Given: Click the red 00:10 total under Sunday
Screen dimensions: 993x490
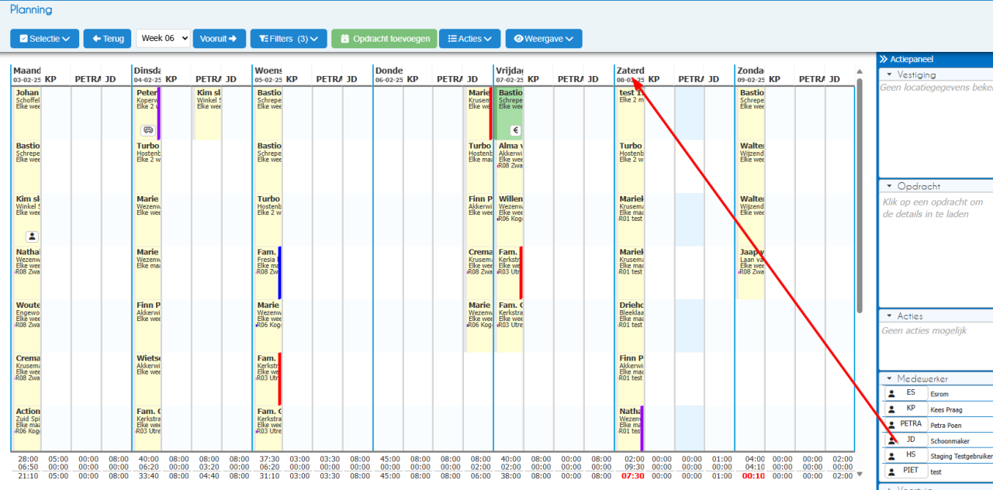Looking at the screenshot, I should pyautogui.click(x=753, y=475).
